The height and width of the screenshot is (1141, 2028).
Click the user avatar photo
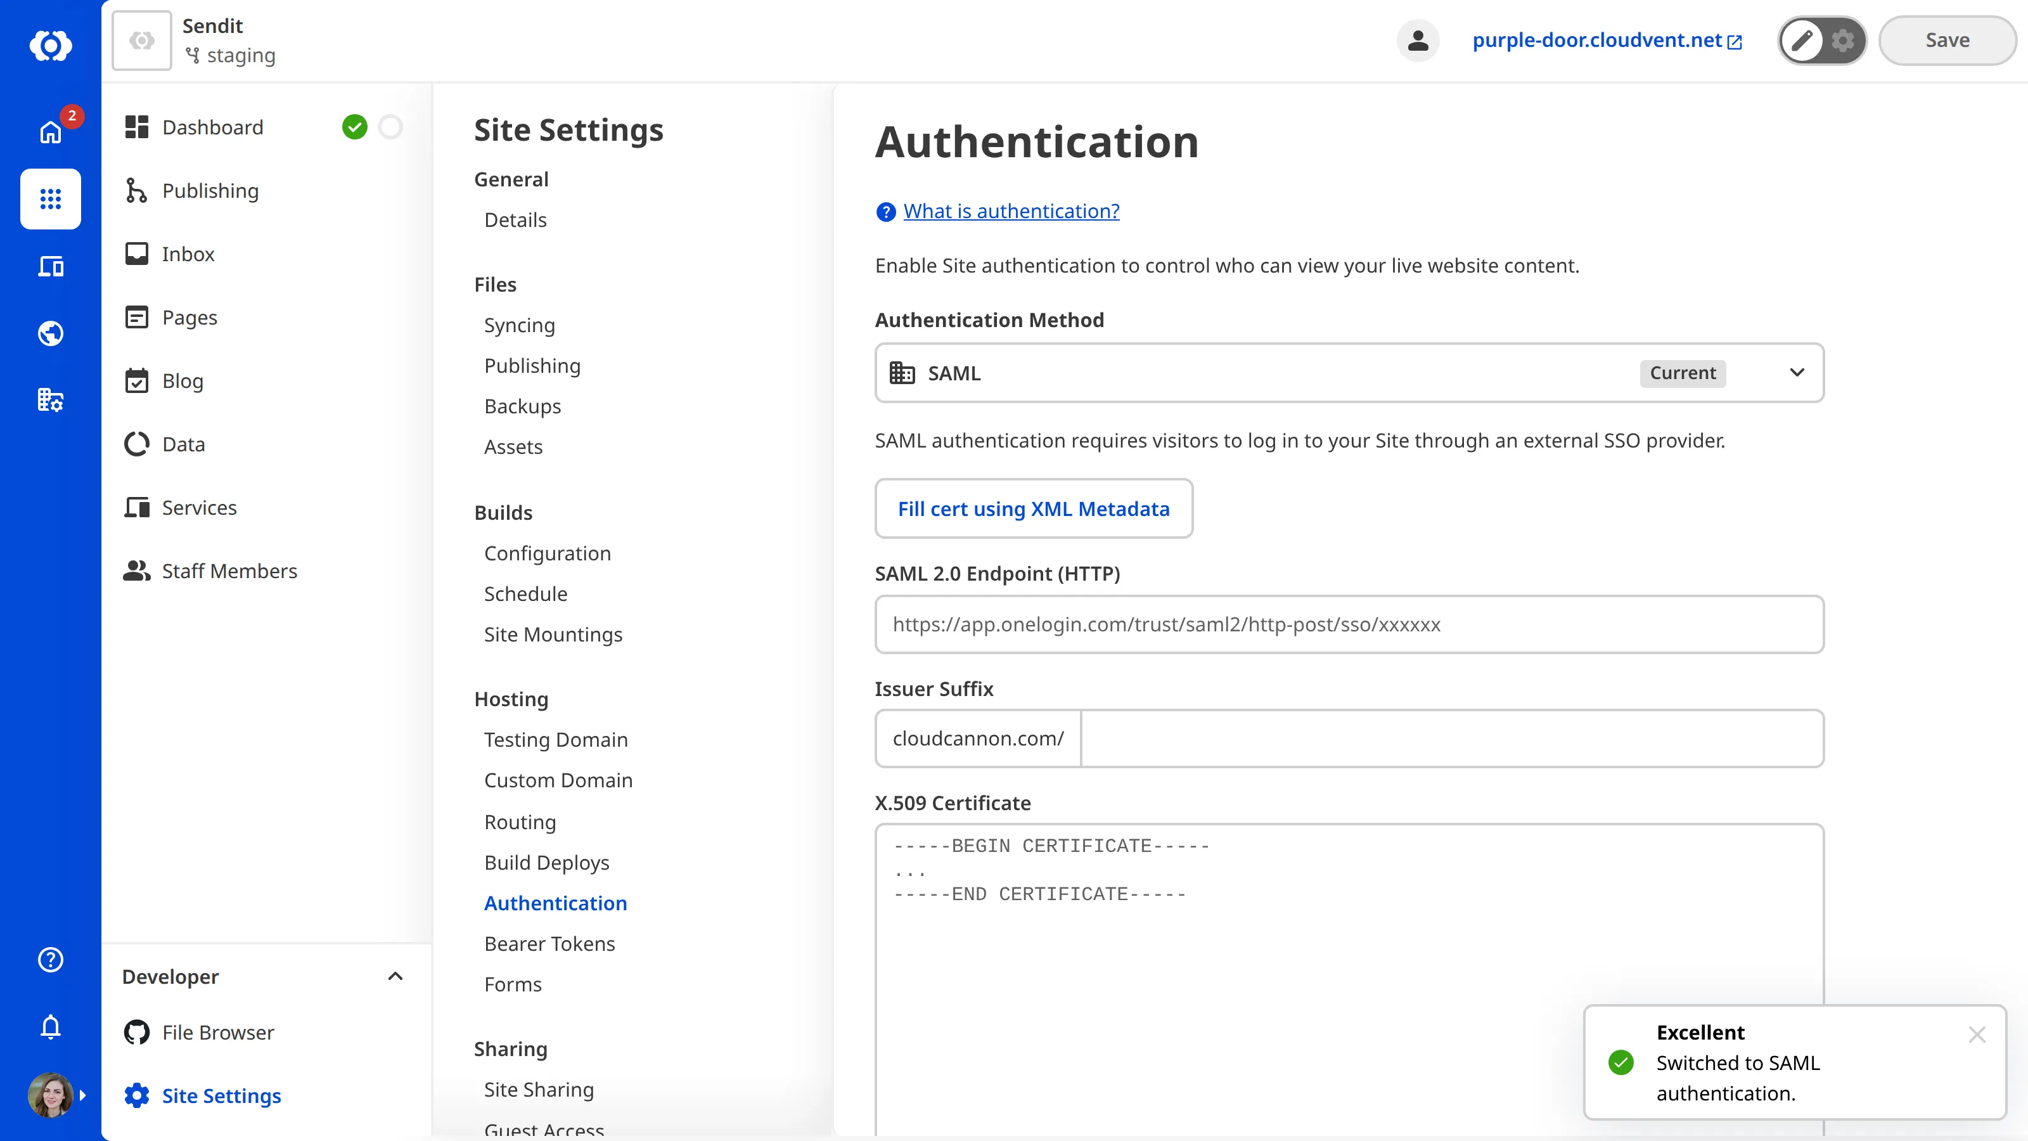(51, 1095)
